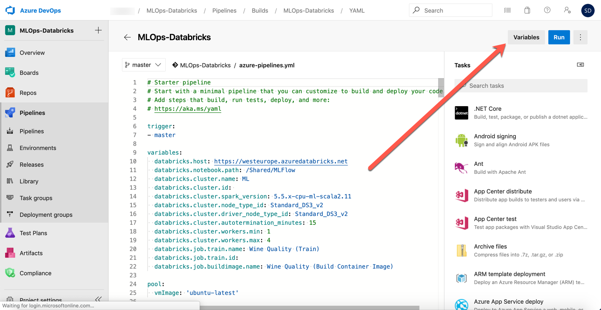Image resolution: width=601 pixels, height=310 pixels.
Task: Click the Variables button
Action: 526,37
